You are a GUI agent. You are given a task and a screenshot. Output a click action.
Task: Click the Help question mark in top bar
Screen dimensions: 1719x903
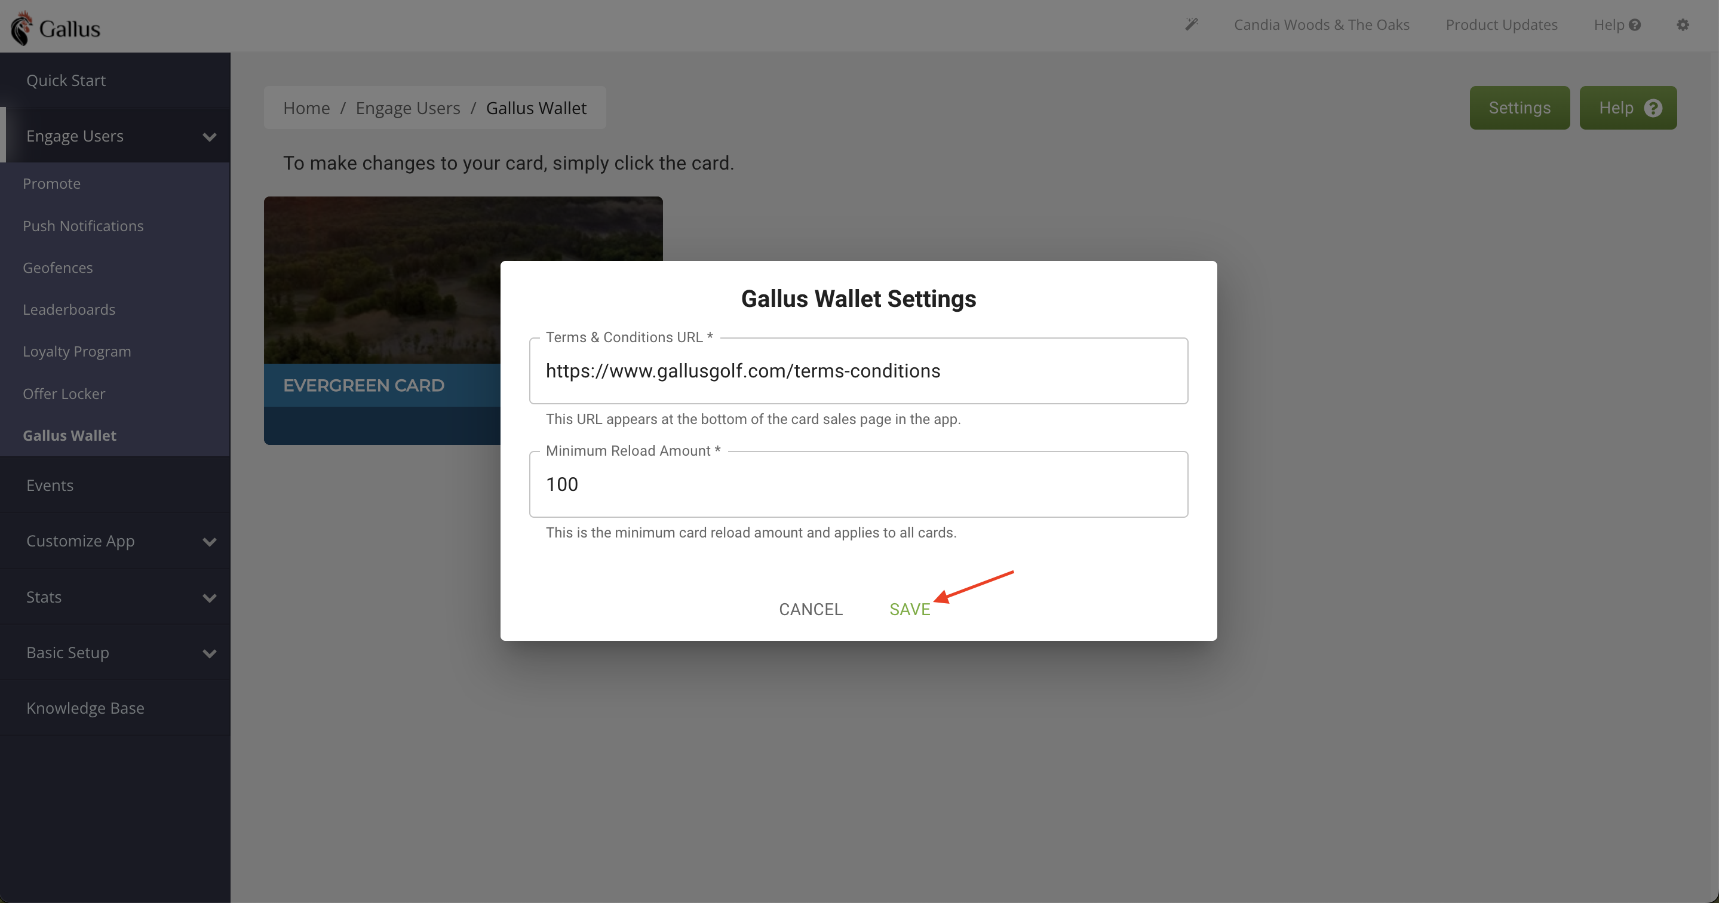click(1634, 24)
